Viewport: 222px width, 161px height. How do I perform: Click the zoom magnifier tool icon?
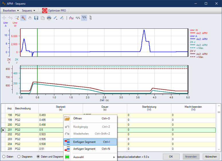pyautogui.click(x=17, y=18)
